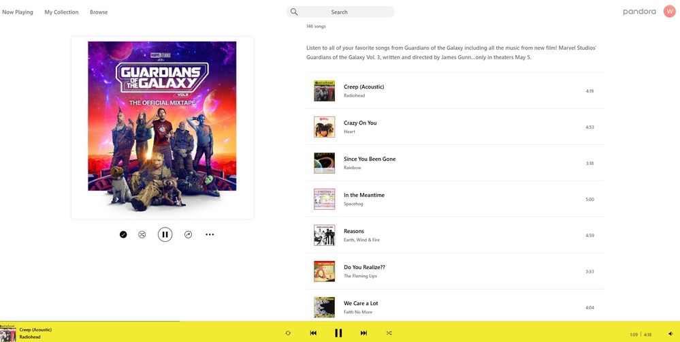Pause playback in the bottom player bar
This screenshot has height=342, width=680.
(338, 333)
